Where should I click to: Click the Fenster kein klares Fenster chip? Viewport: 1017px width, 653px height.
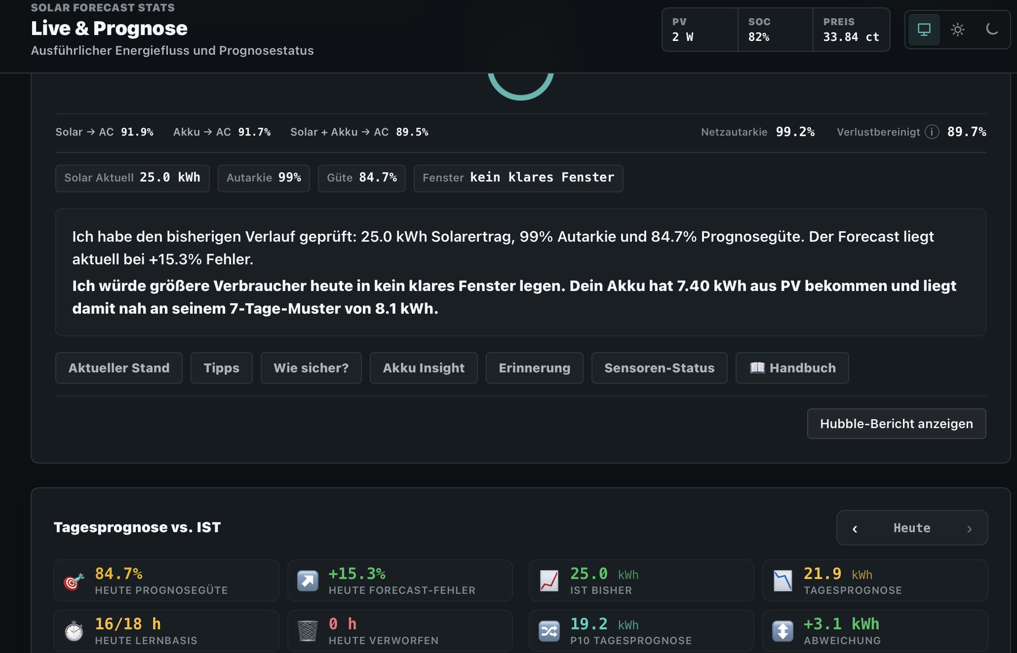click(518, 178)
